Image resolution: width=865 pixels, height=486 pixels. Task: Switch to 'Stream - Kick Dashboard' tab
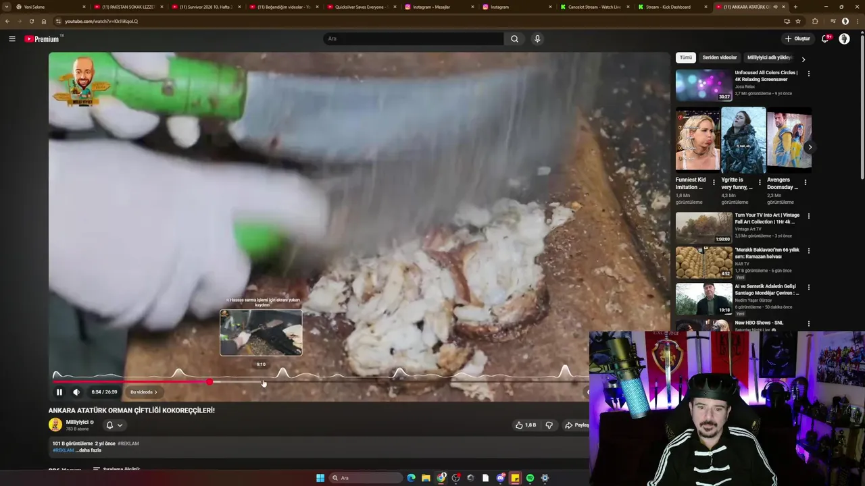coord(672,7)
